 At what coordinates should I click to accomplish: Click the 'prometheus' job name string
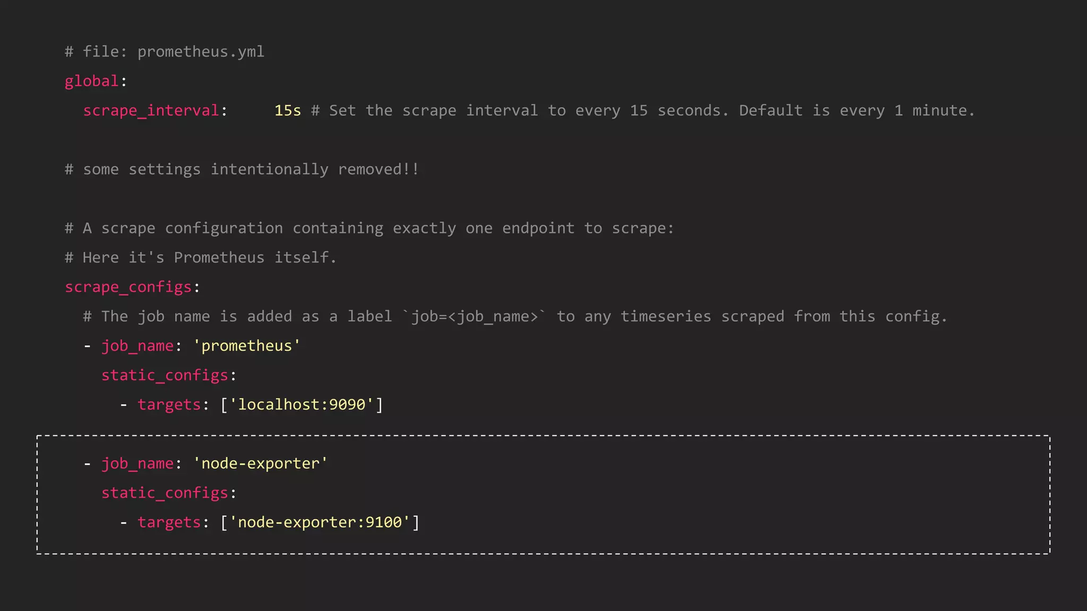247,346
